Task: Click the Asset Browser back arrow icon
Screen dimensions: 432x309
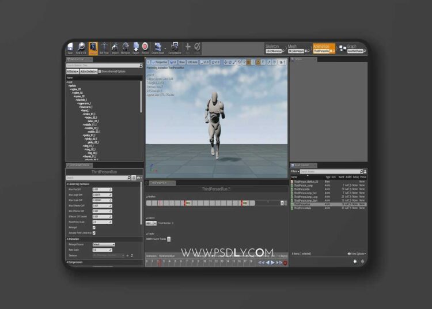Action: point(355,261)
